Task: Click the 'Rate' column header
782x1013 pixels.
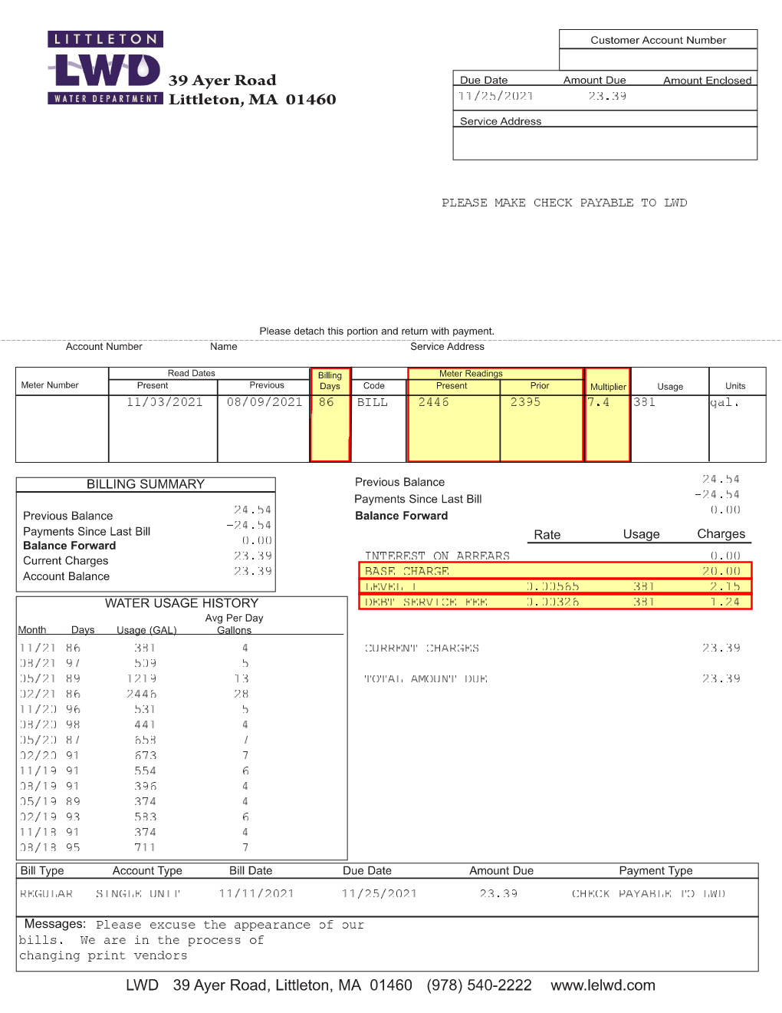Action: click(547, 535)
